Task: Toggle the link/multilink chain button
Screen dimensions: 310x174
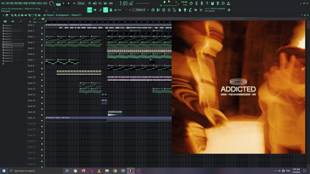Action: pos(105,10)
